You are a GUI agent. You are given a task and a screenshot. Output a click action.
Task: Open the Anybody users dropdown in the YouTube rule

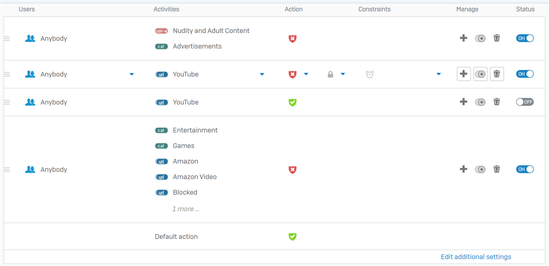[x=132, y=74]
